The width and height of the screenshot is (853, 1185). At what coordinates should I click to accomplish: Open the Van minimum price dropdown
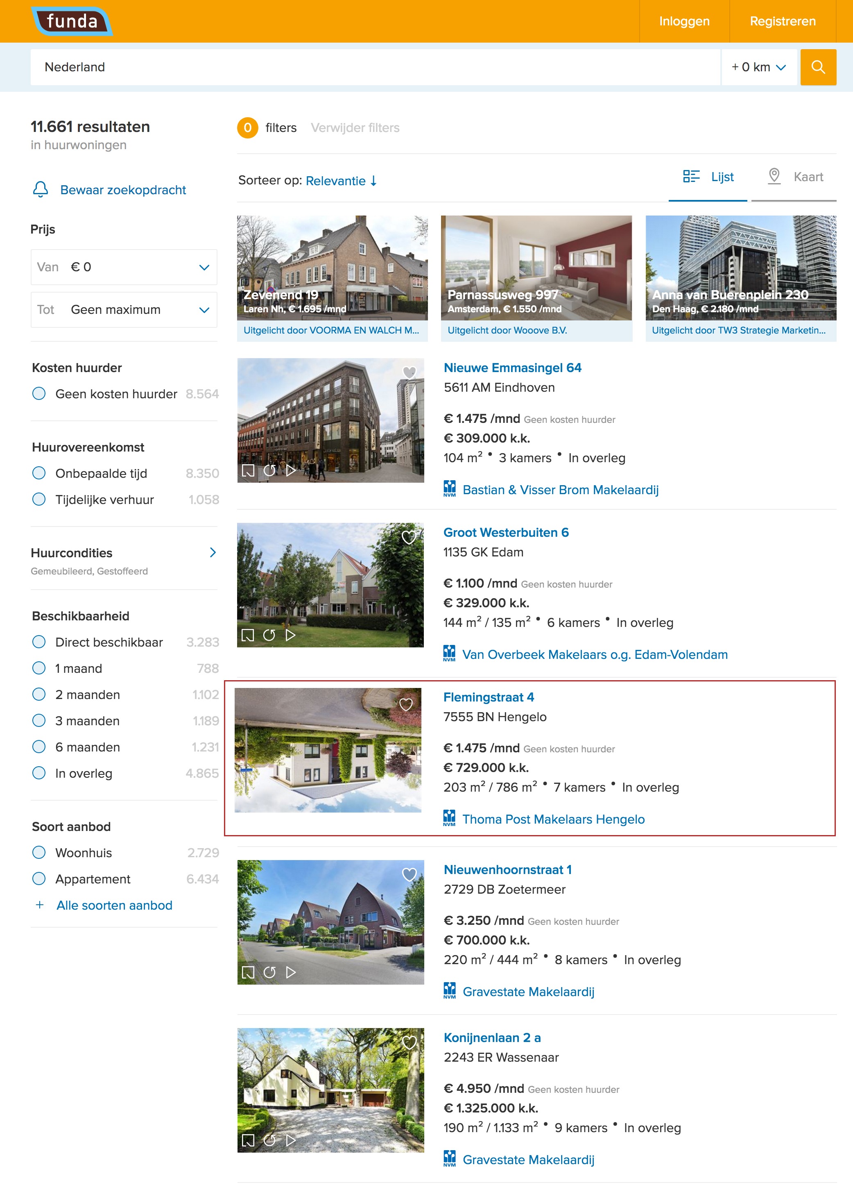[x=124, y=267]
